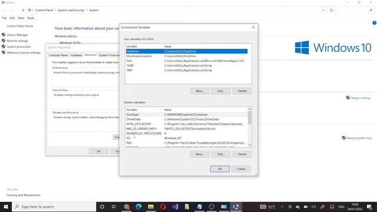Switch to Hardware tab in System Properties
Screen dimensions: 377x212
76,55
